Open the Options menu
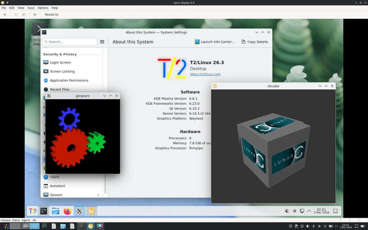Screen dimensions: 368x230 43,8
